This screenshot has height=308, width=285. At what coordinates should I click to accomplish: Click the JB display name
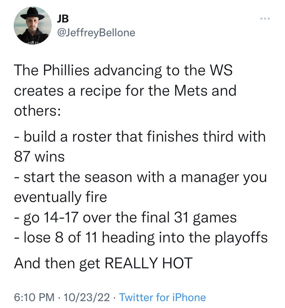[63, 18]
